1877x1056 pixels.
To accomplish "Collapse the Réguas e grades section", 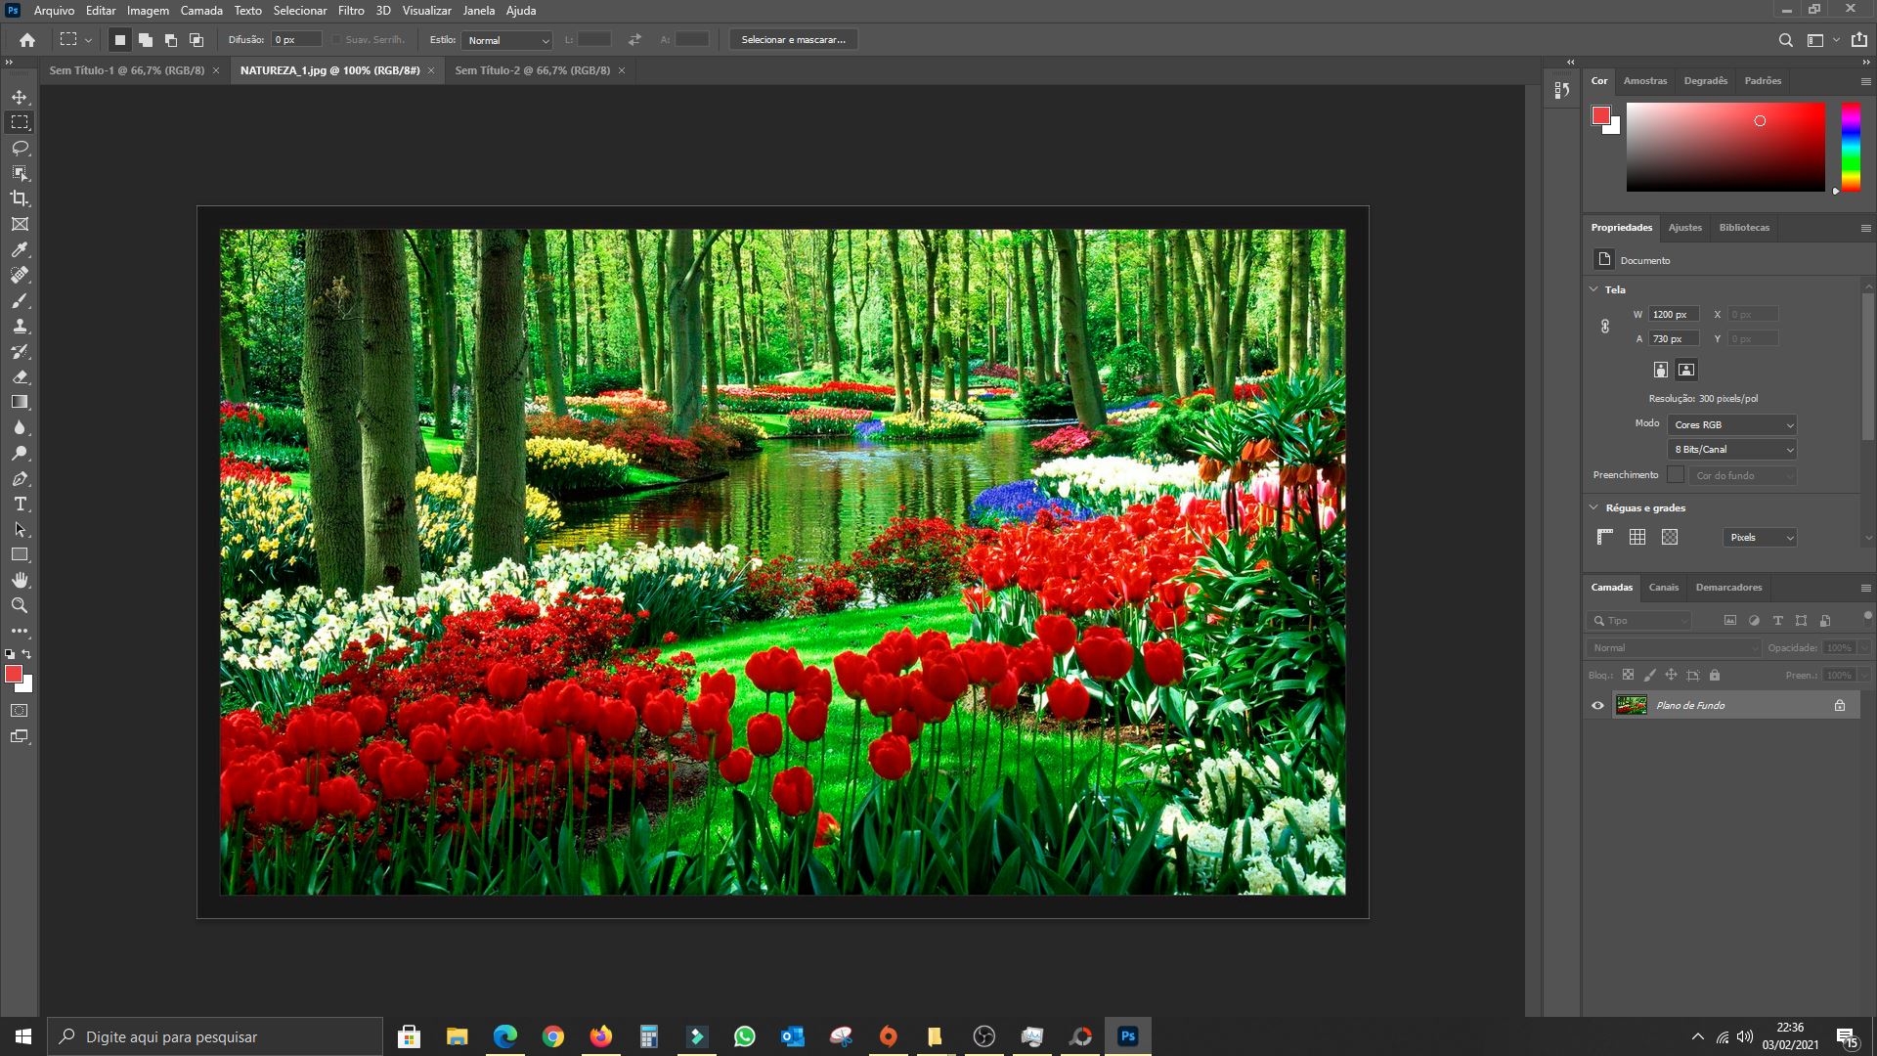I will pyautogui.click(x=1593, y=507).
